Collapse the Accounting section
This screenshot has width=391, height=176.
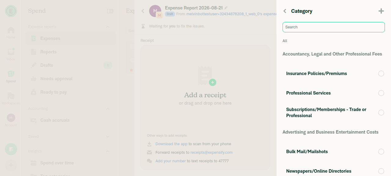[108, 109]
